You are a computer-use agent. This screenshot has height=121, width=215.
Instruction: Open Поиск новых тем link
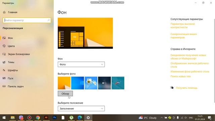point(180,76)
